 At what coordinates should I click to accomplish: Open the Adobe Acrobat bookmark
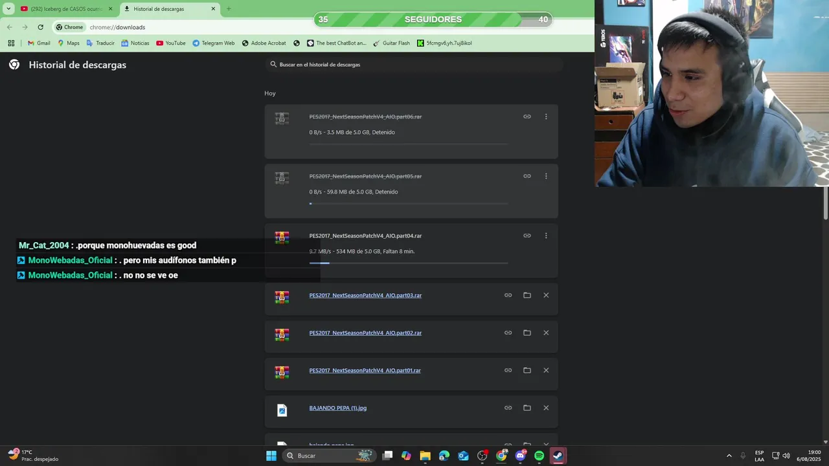pyautogui.click(x=264, y=43)
